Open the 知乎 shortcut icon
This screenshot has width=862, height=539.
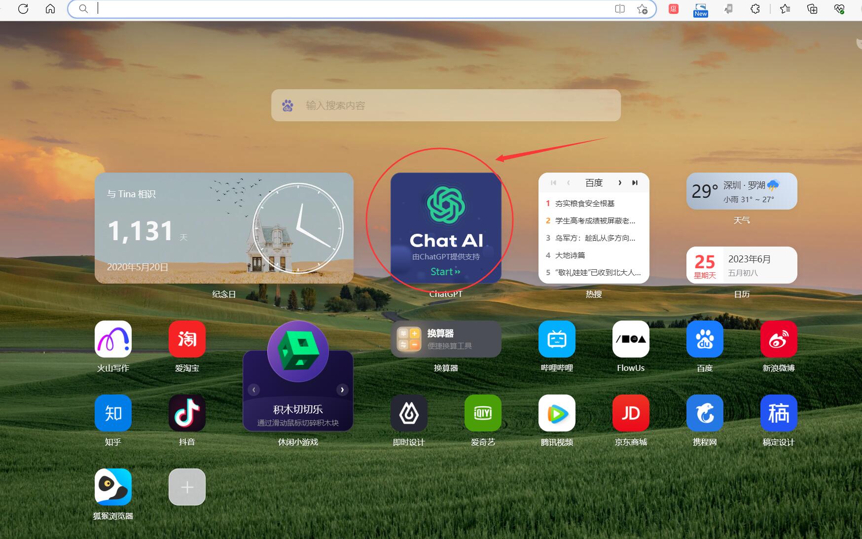click(x=113, y=413)
